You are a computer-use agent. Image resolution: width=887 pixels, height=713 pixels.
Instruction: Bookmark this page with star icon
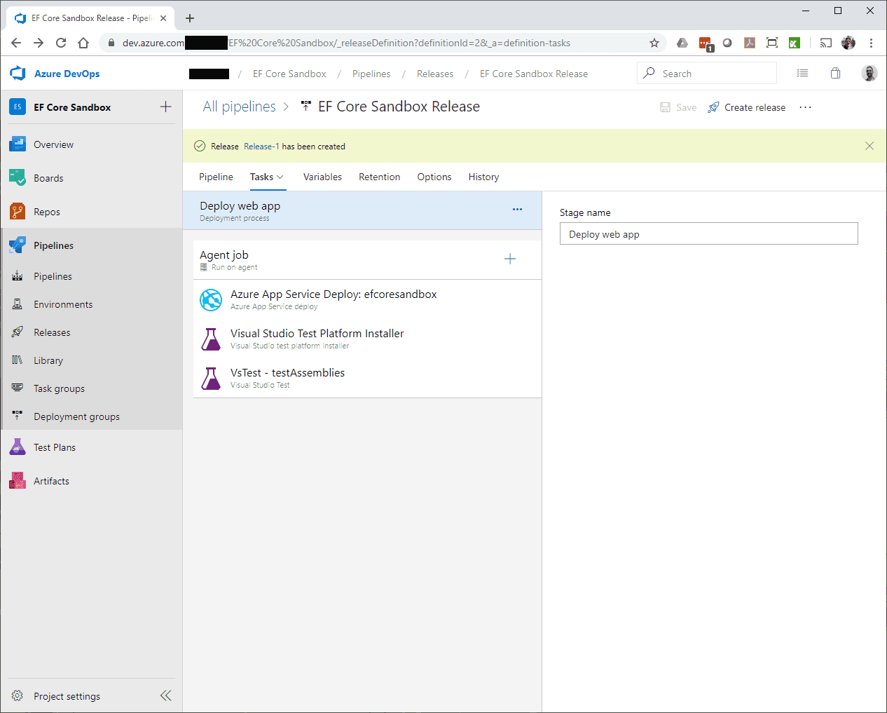coord(654,43)
